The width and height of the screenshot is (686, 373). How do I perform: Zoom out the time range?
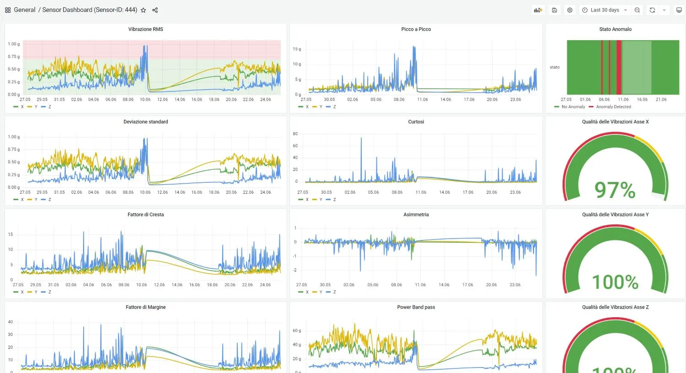coord(637,10)
